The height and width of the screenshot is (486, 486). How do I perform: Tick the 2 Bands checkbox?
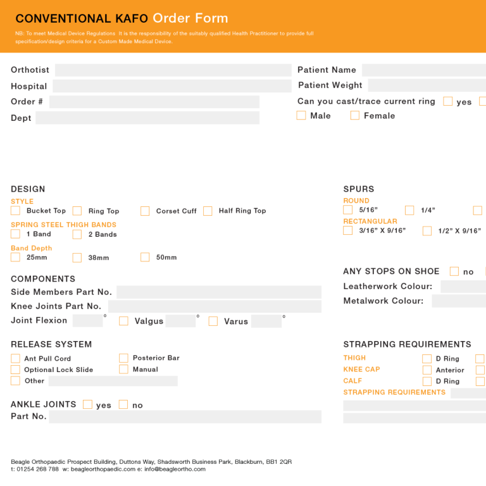point(77,234)
